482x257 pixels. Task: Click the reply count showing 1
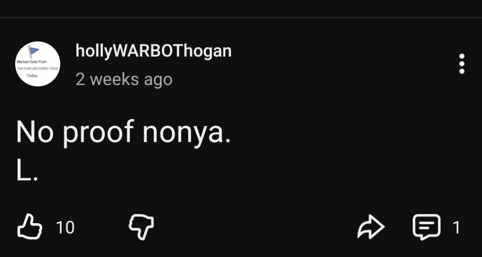457,227
